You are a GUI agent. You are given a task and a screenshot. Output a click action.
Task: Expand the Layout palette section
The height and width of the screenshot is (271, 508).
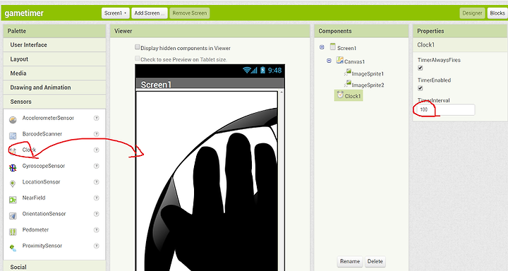coord(54,59)
